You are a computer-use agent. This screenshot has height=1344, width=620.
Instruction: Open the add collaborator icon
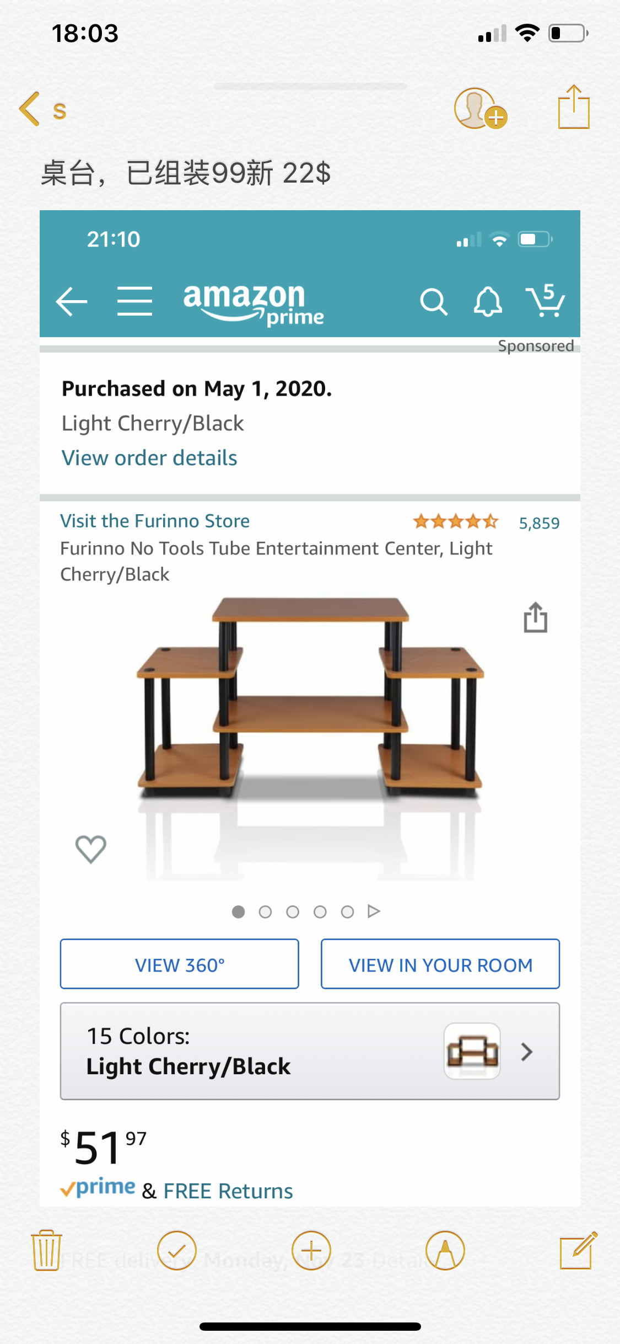[x=479, y=109]
